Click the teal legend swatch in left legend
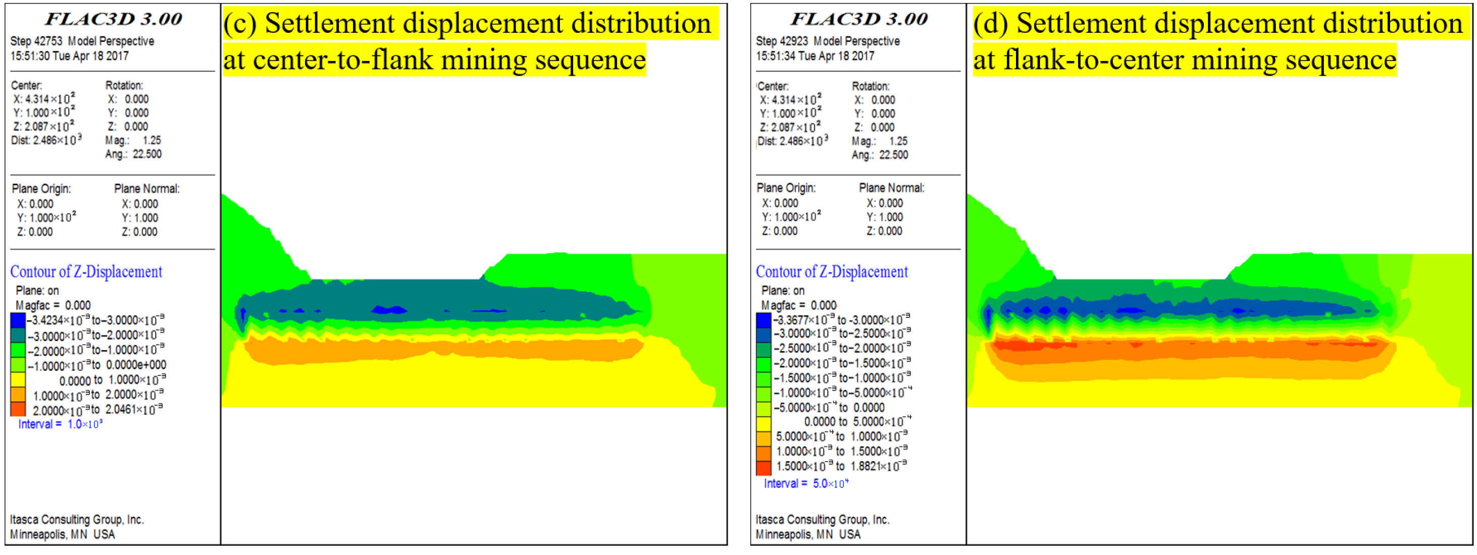 tap(18, 335)
